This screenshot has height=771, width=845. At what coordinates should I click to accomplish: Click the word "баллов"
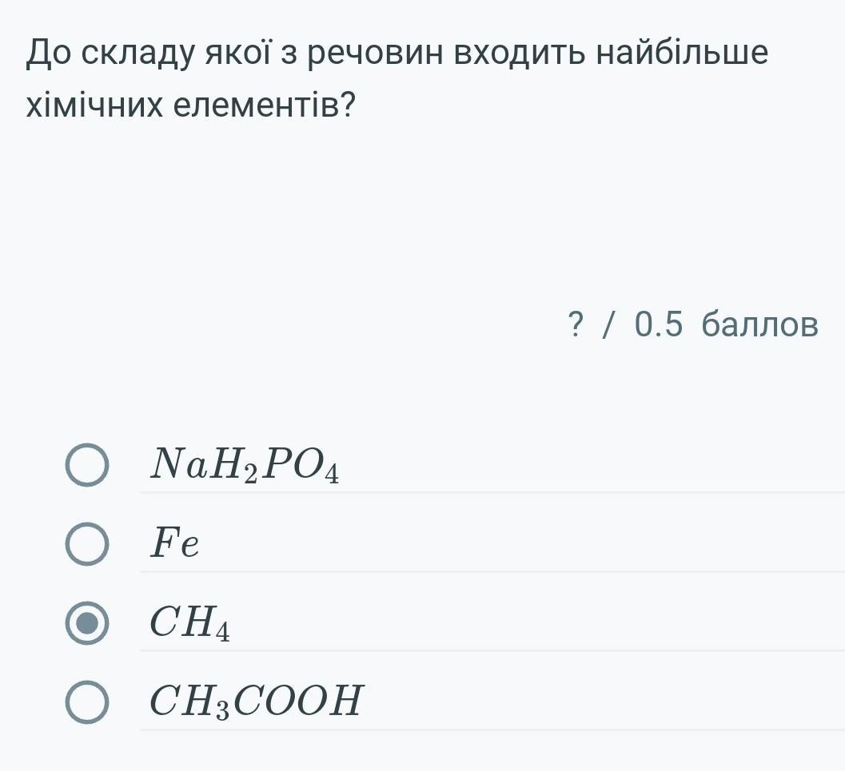(x=759, y=325)
